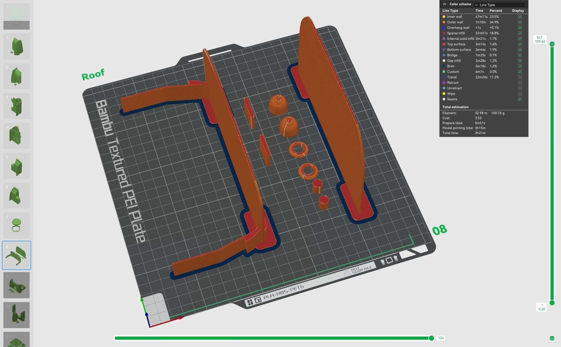This screenshot has width=561, height=347.
Task: Click the layers stack icon bottom right
Action: pyautogui.click(x=552, y=338)
